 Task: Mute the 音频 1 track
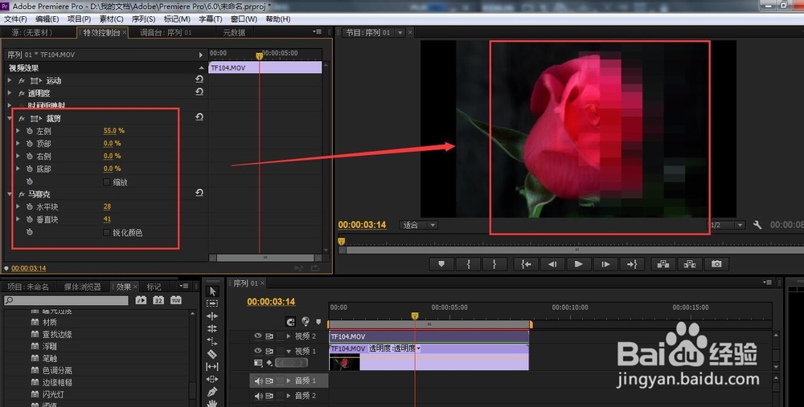click(x=258, y=381)
